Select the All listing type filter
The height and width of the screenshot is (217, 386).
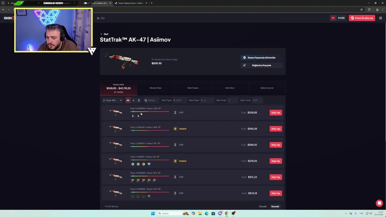[x=128, y=100]
